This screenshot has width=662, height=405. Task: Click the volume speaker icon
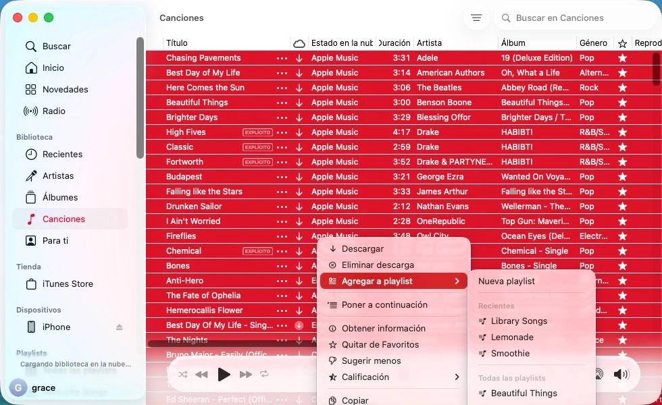click(x=621, y=374)
